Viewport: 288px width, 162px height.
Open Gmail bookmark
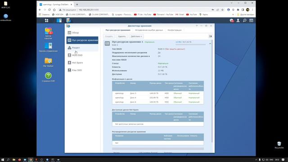(x=180, y=14)
